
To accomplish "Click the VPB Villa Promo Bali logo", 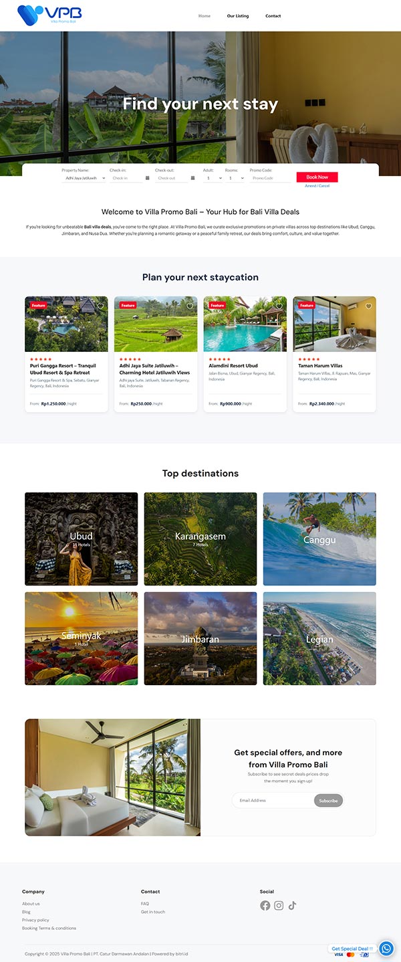I will 49,14.
